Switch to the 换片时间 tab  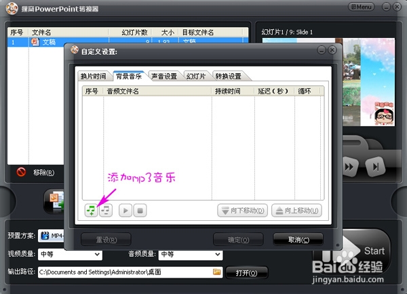[93, 77]
